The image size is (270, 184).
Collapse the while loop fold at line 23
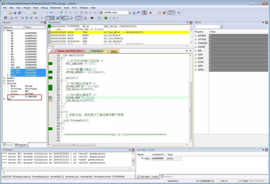pyautogui.click(x=62, y=81)
